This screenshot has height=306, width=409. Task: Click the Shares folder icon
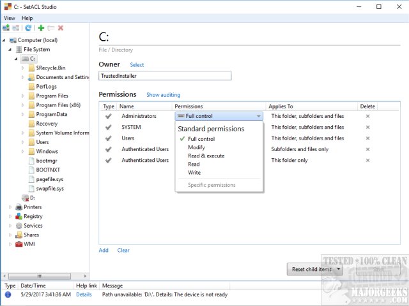pyautogui.click(x=19, y=235)
